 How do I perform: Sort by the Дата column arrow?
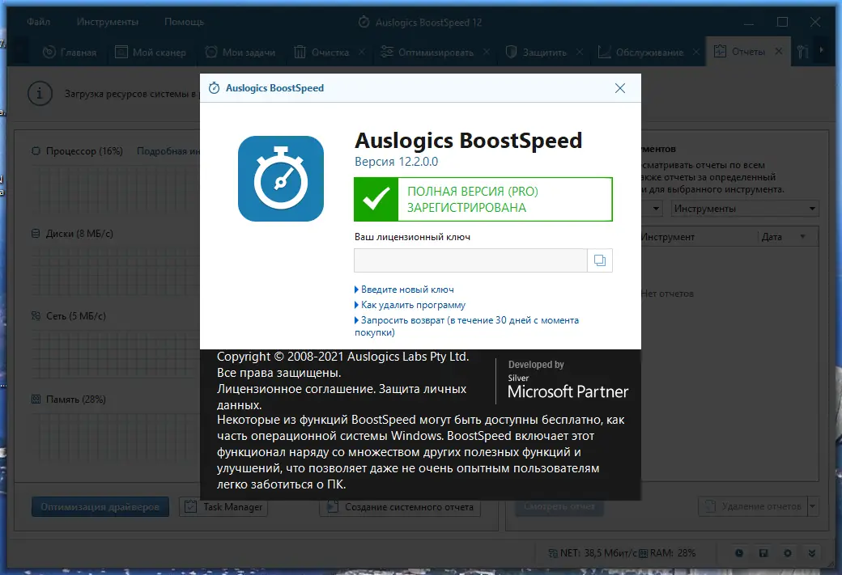(803, 236)
